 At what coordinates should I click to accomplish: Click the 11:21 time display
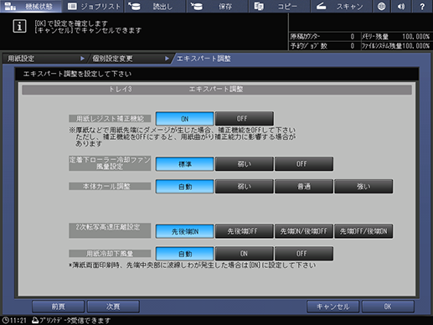pos(18,321)
